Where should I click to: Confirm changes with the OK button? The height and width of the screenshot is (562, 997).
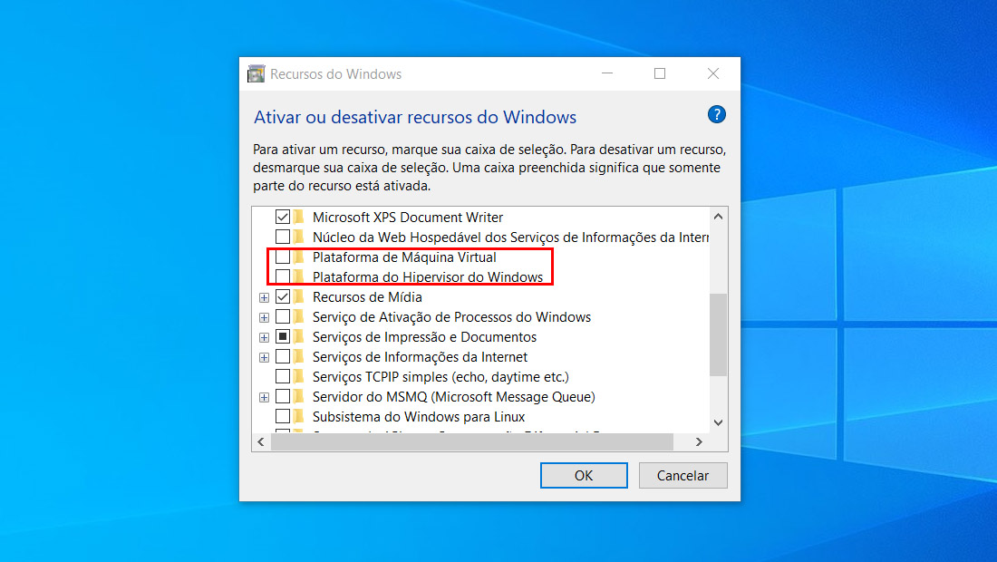click(584, 476)
